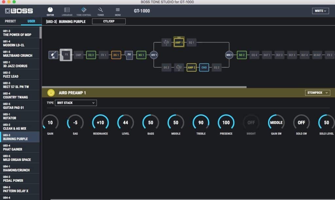Select patch U02-1 3D JAZZ CHORUS

(x=20, y=64)
